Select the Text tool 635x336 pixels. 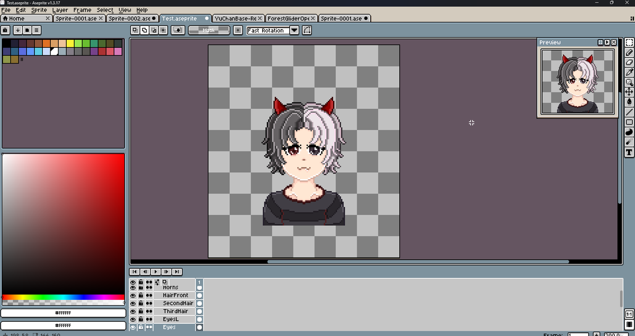pyautogui.click(x=629, y=153)
